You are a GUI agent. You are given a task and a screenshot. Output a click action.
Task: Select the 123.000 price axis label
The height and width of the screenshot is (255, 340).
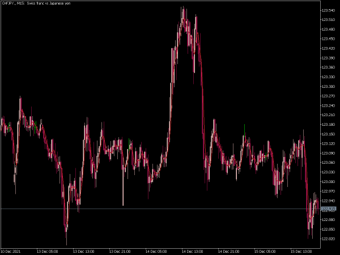click(328, 182)
